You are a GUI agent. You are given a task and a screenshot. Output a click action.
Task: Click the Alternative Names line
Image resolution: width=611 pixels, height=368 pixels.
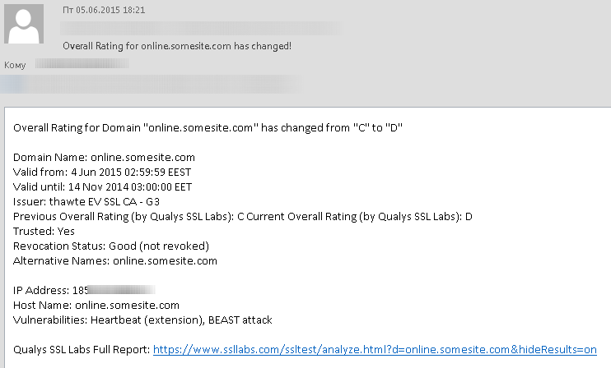pyautogui.click(x=115, y=260)
